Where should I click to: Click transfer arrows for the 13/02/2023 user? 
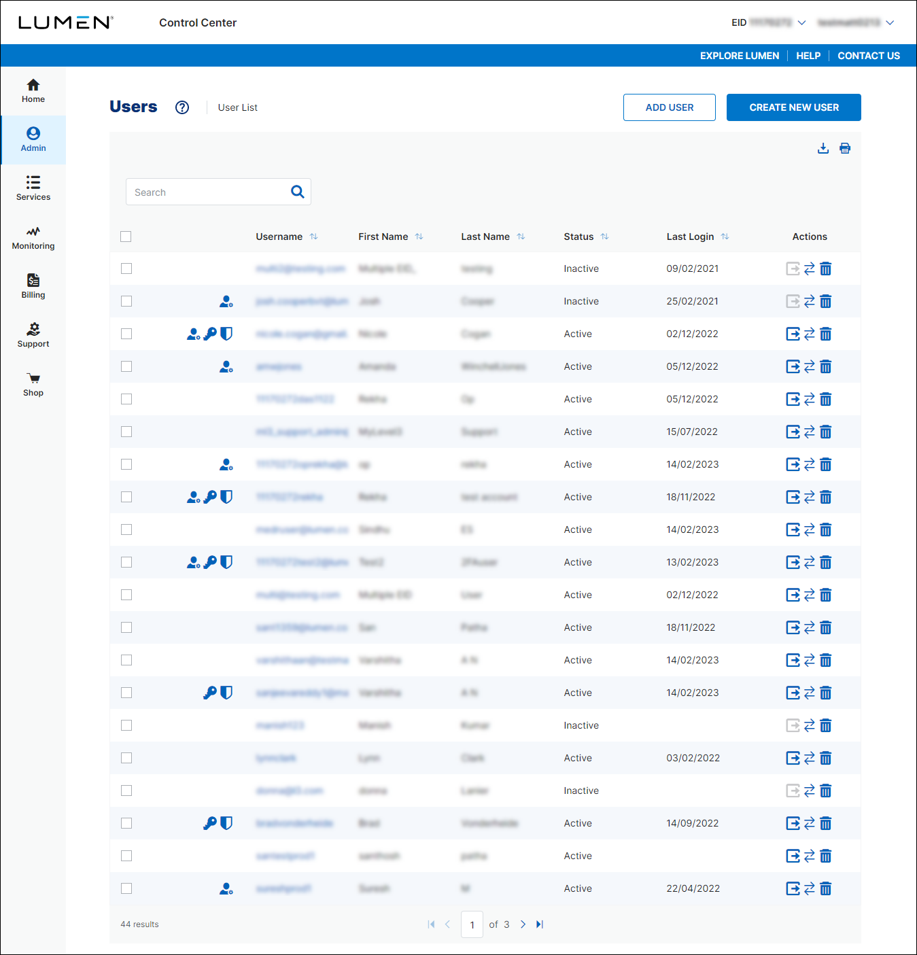810,562
